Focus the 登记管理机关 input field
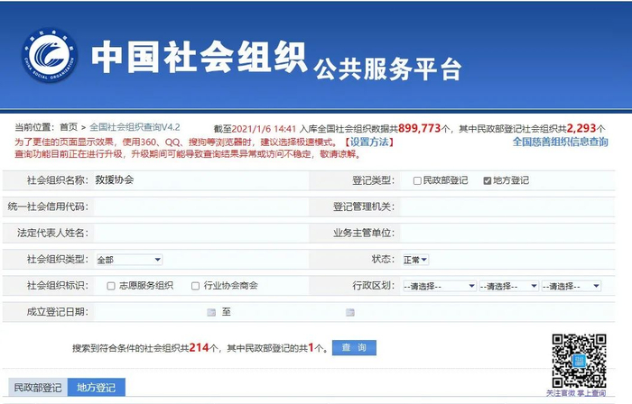The image size is (632, 404). [x=507, y=207]
